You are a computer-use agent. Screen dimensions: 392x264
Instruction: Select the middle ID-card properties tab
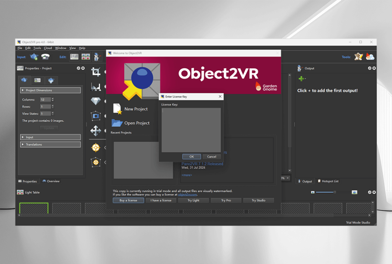(38, 80)
